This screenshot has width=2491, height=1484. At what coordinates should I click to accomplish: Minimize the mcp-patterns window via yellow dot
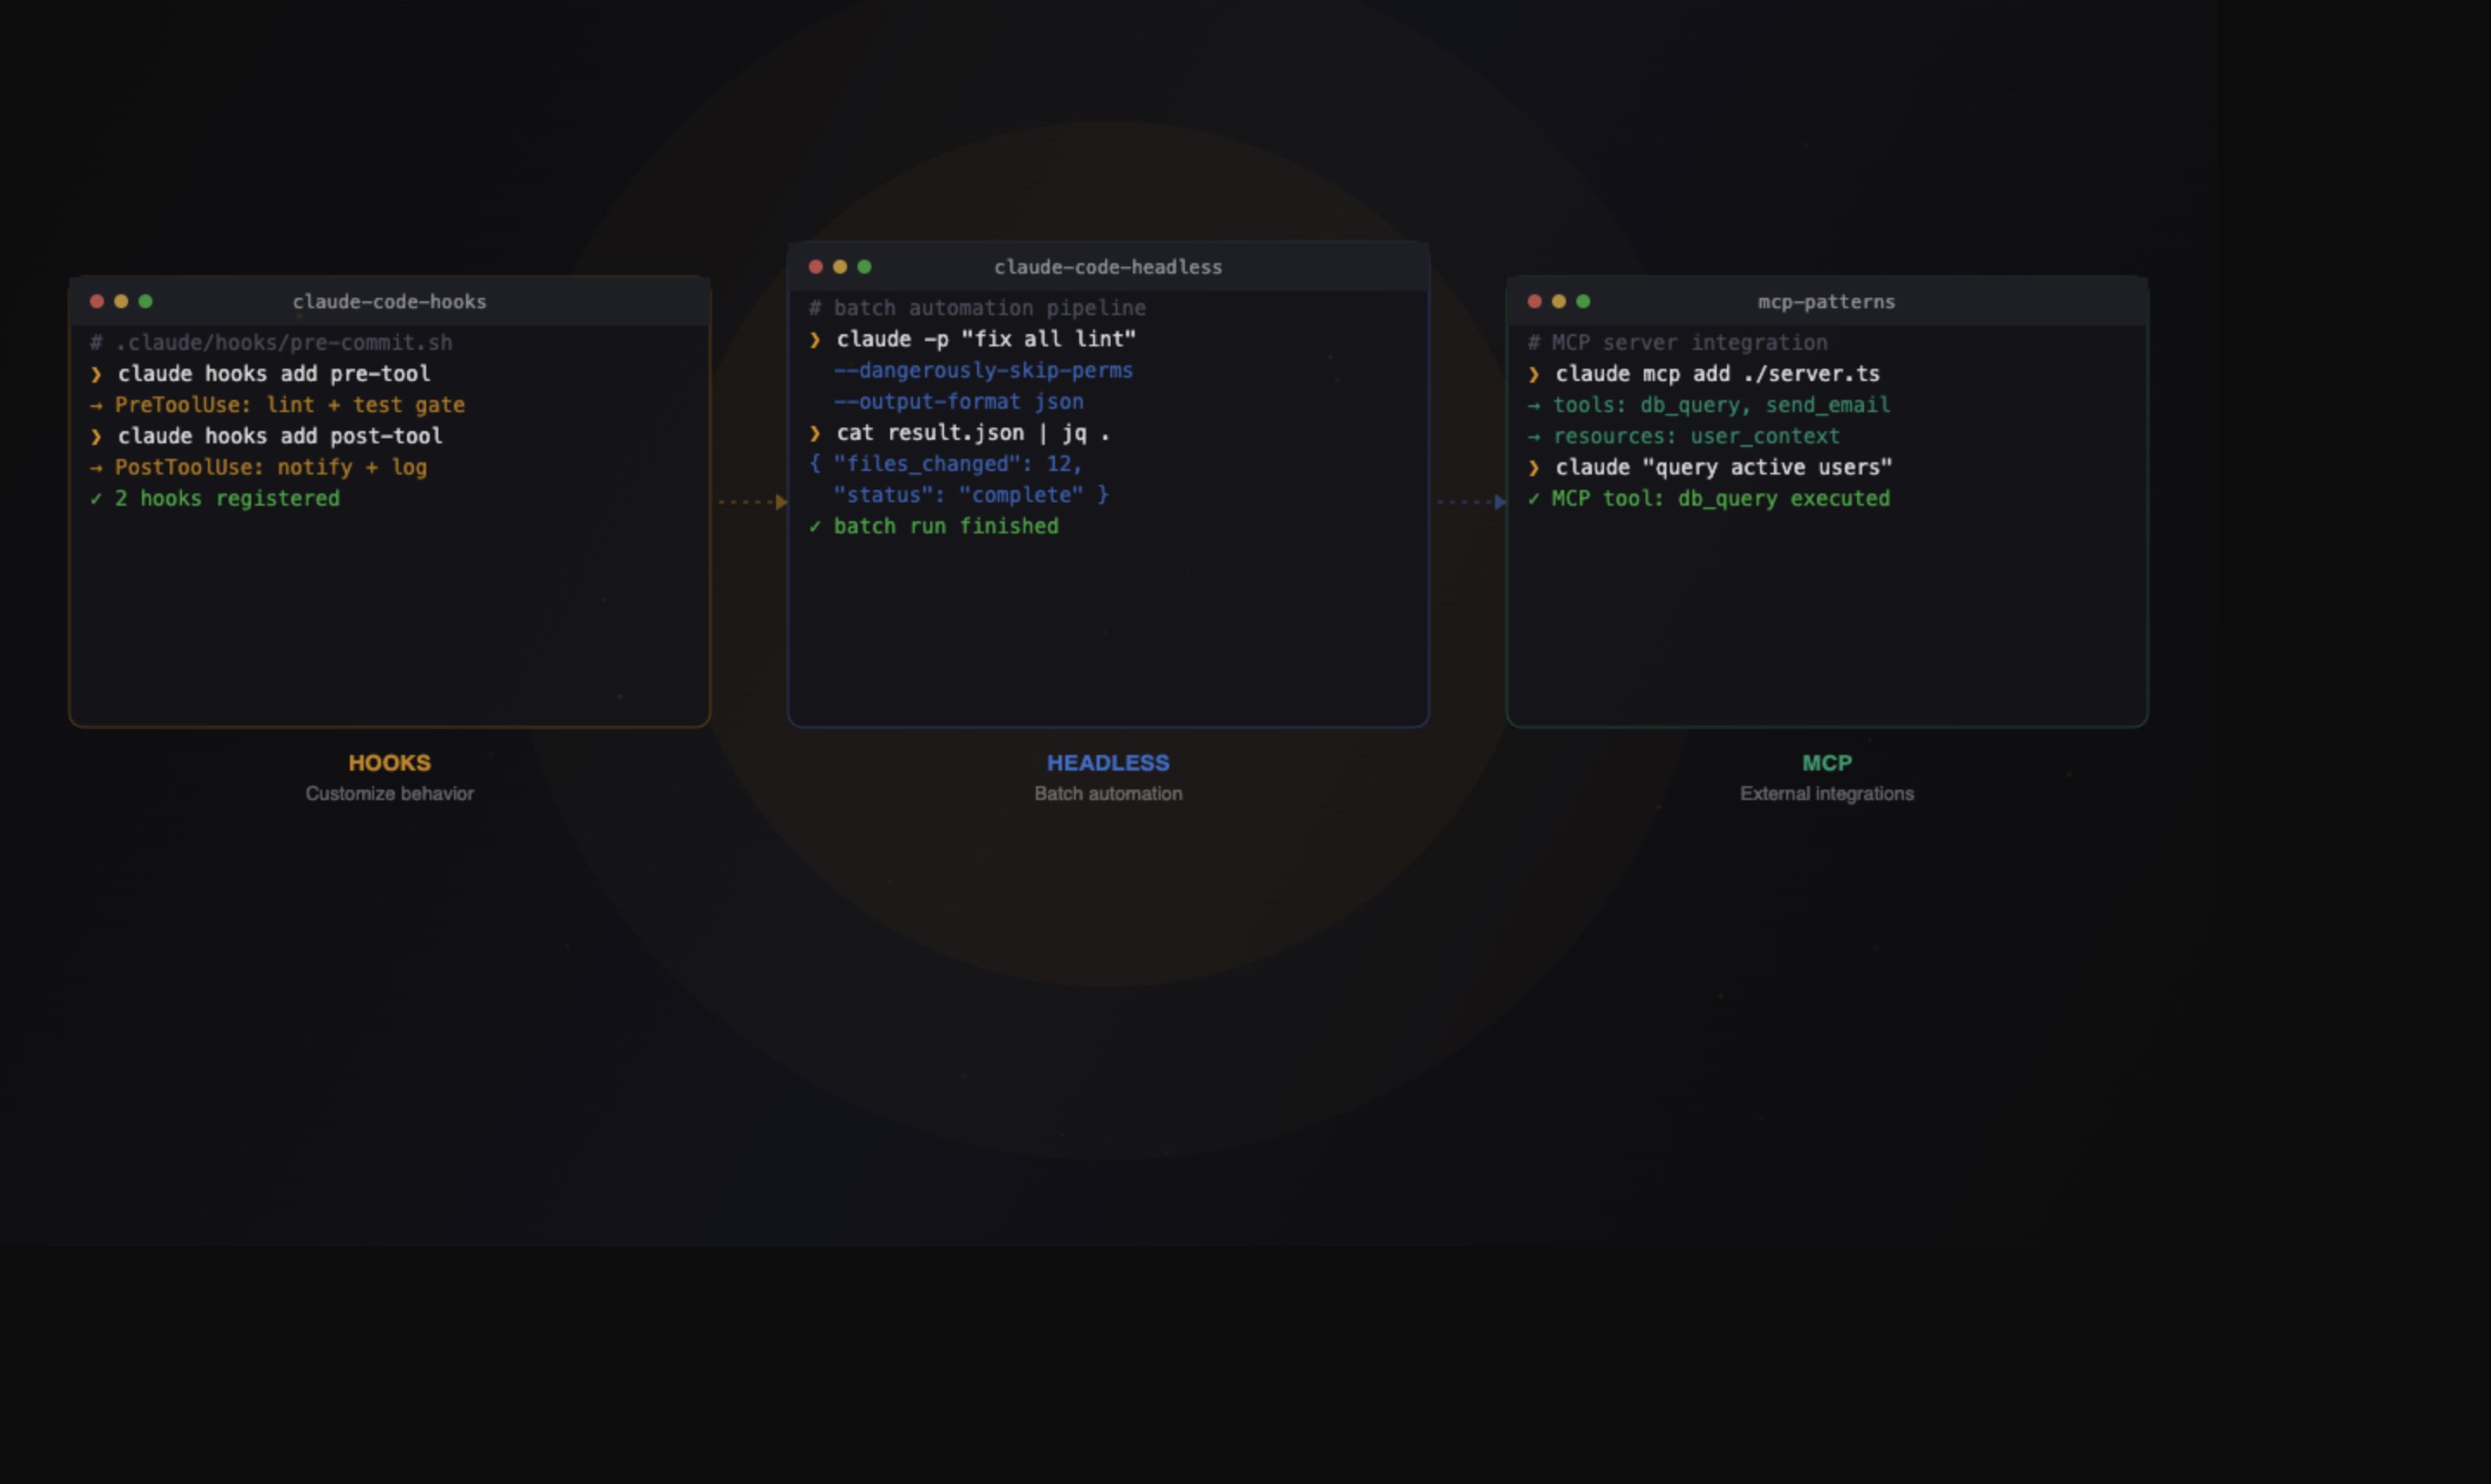coord(1559,301)
